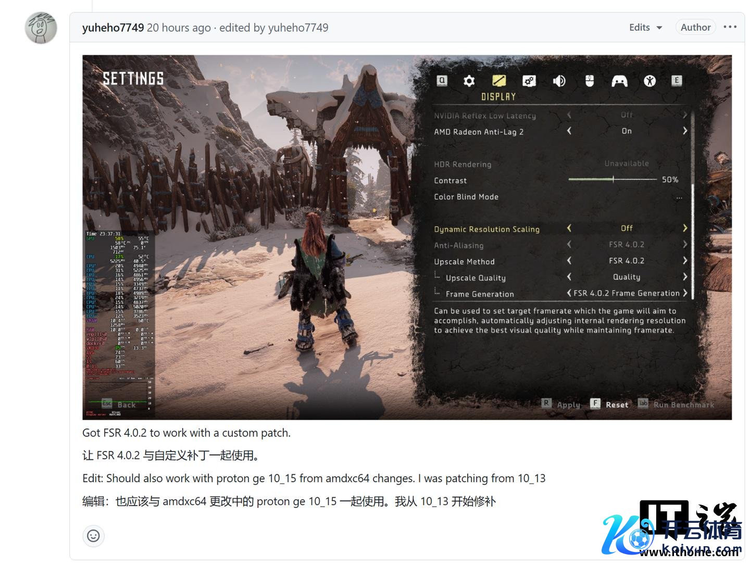Open the gamepad controller settings icon
Image resolution: width=750 pixels, height=566 pixels.
tap(619, 81)
